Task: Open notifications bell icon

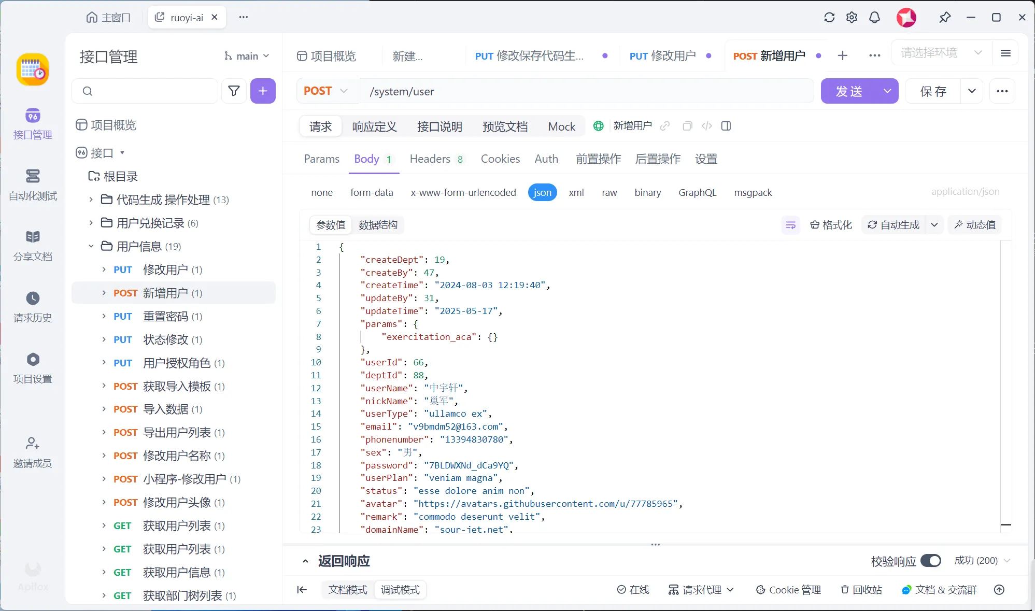Action: [x=874, y=18]
